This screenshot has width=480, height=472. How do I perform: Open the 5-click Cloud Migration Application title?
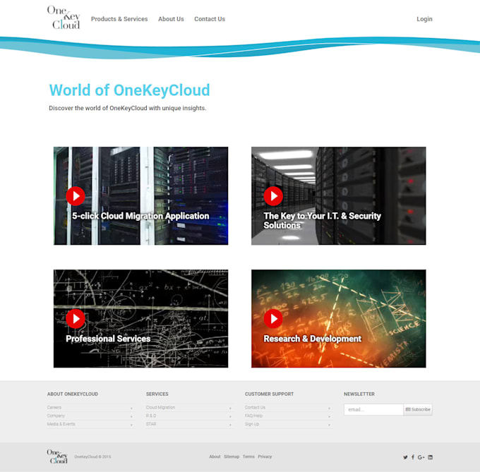[x=140, y=216]
